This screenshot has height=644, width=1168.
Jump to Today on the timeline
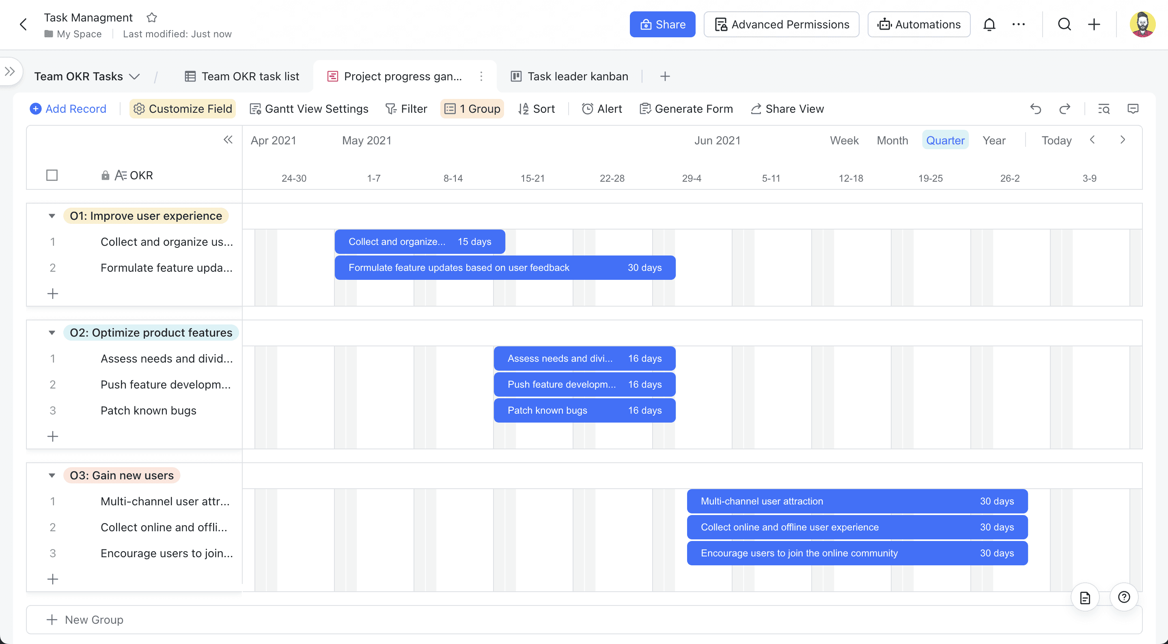(1056, 140)
